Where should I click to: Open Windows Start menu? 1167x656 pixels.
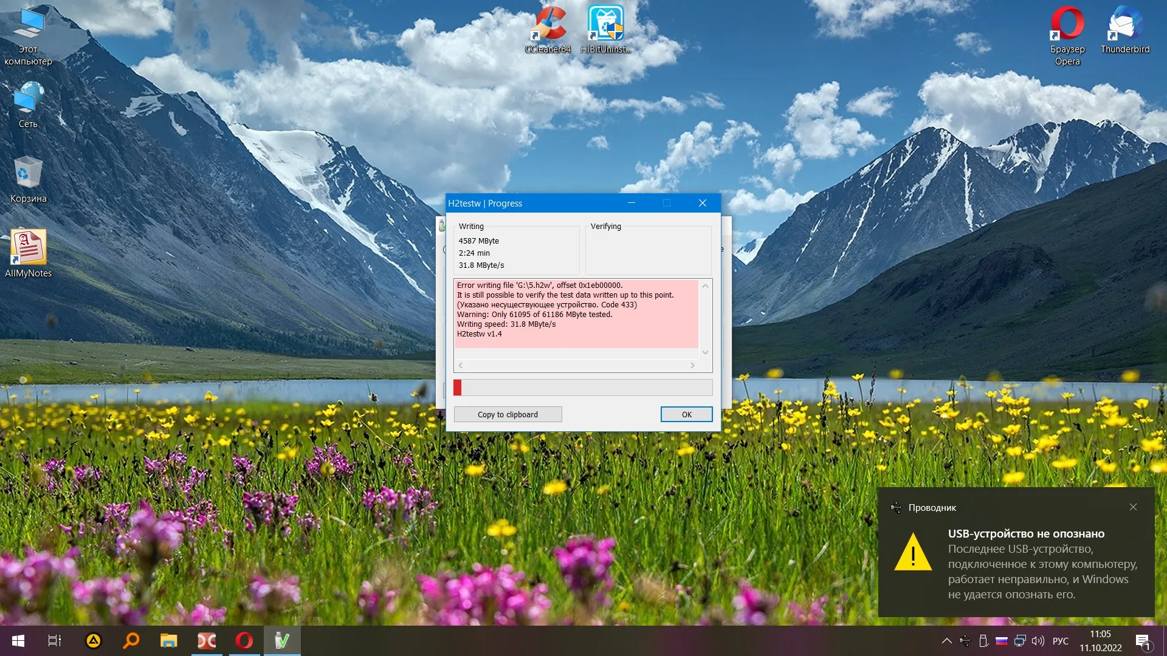18,640
